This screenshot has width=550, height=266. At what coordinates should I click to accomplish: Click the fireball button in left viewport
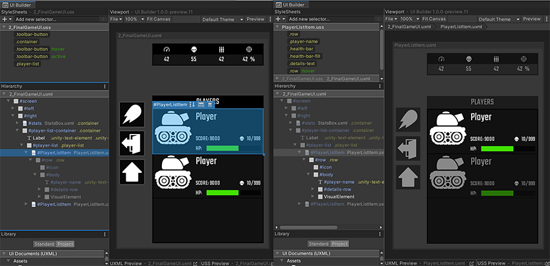132,115
